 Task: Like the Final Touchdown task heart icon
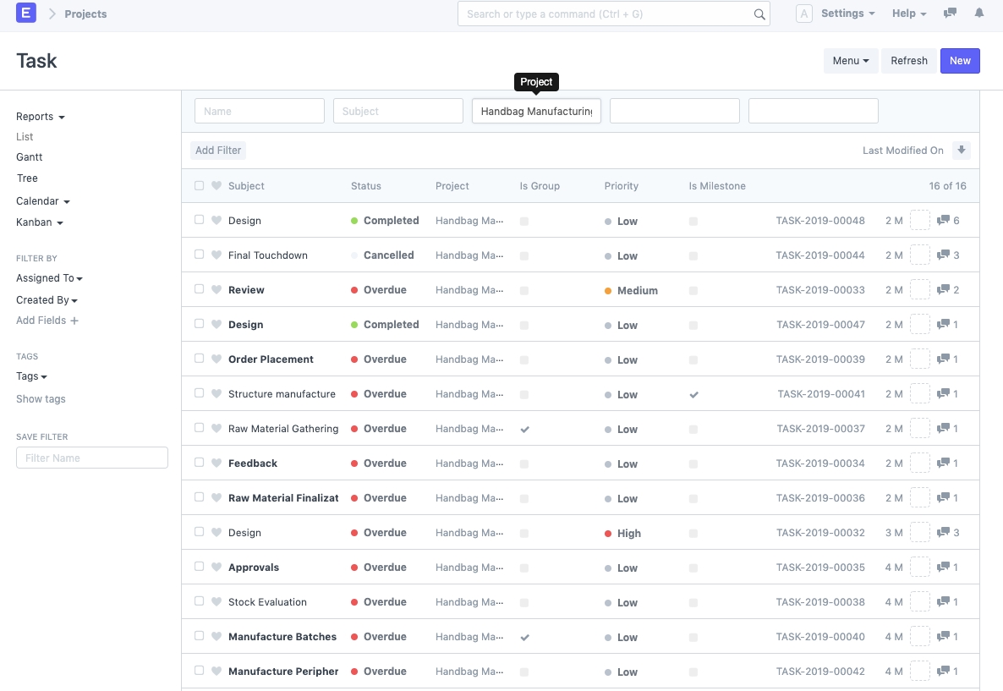pyautogui.click(x=216, y=255)
